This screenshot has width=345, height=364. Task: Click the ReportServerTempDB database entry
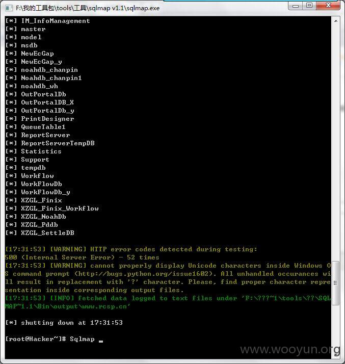[58, 143]
